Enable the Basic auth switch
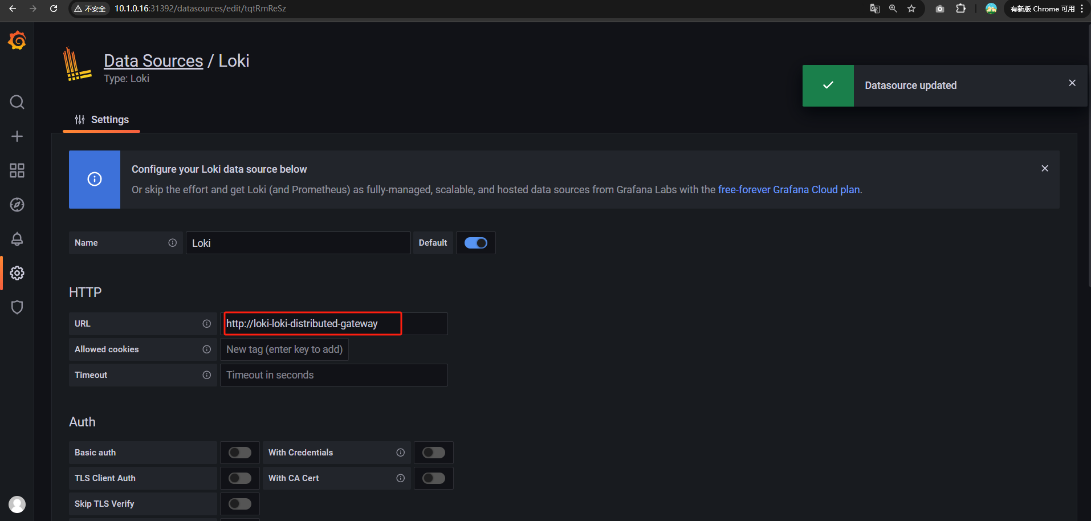1091x521 pixels. 240,453
